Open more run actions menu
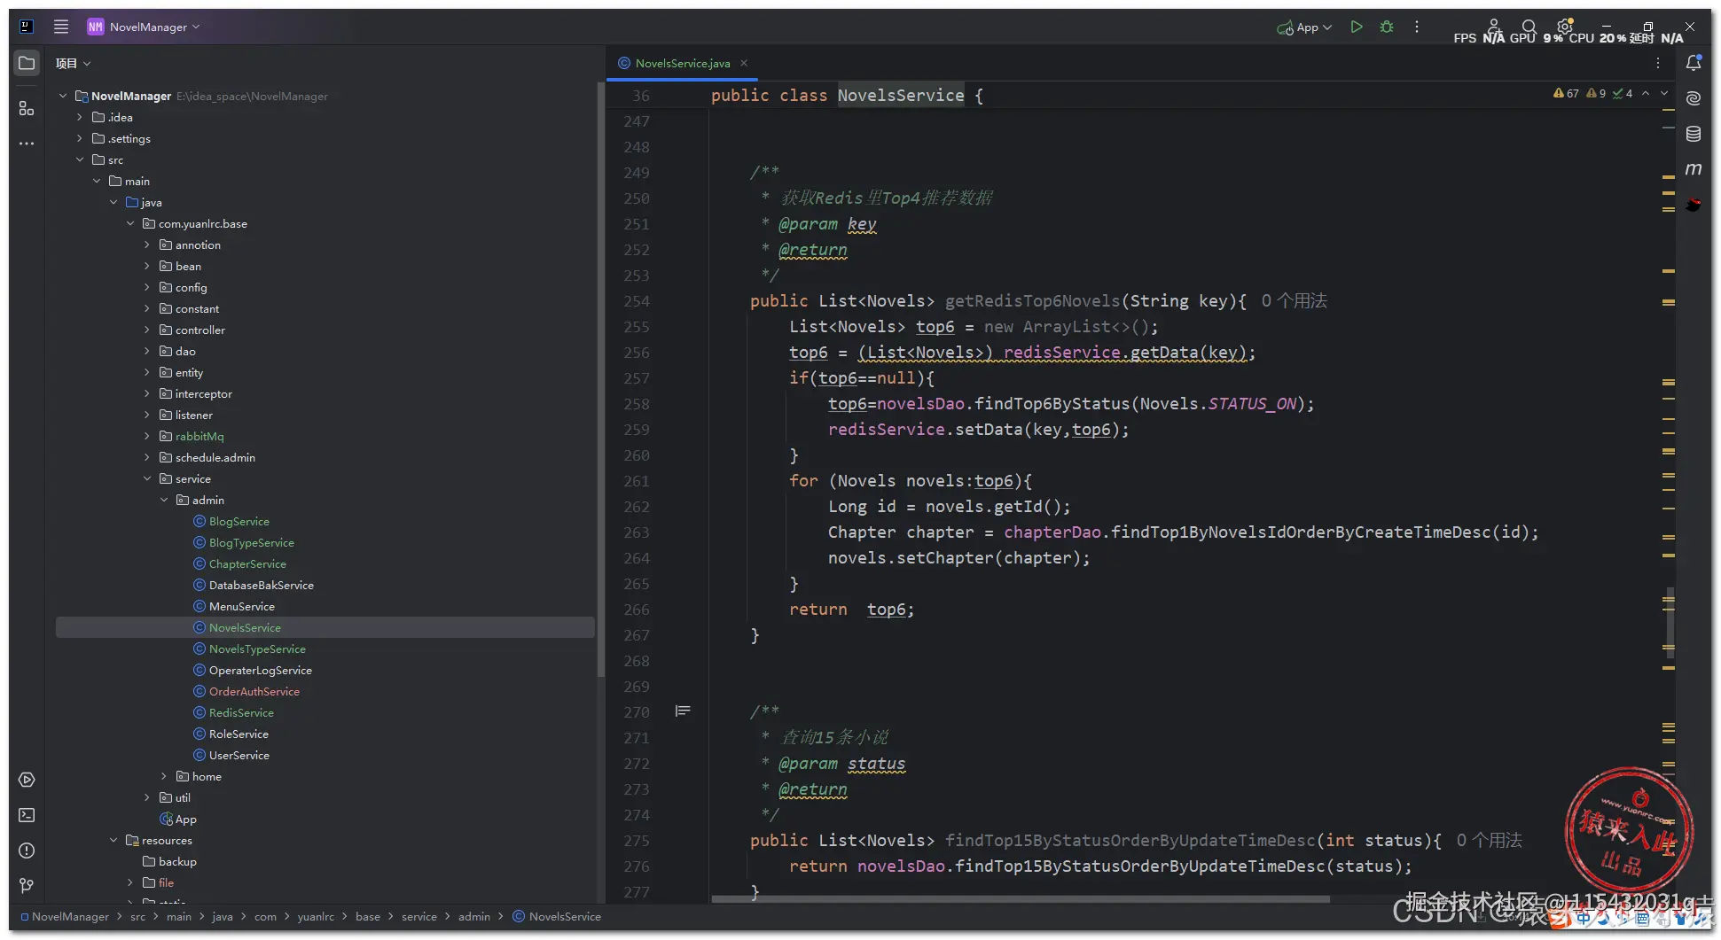The image size is (1721, 940). 1417,27
